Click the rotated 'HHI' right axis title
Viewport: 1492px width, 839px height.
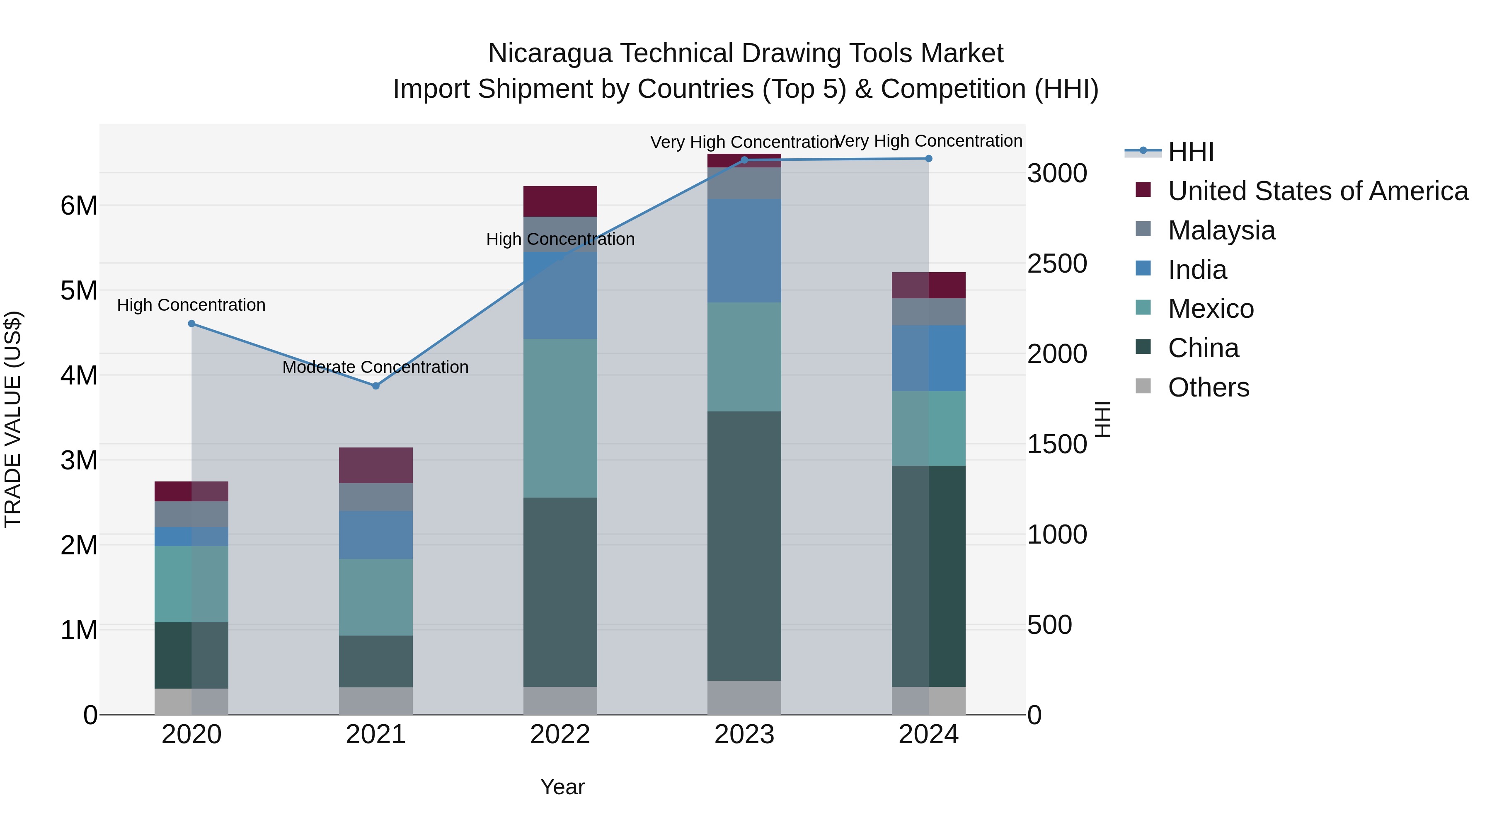coord(1103,420)
